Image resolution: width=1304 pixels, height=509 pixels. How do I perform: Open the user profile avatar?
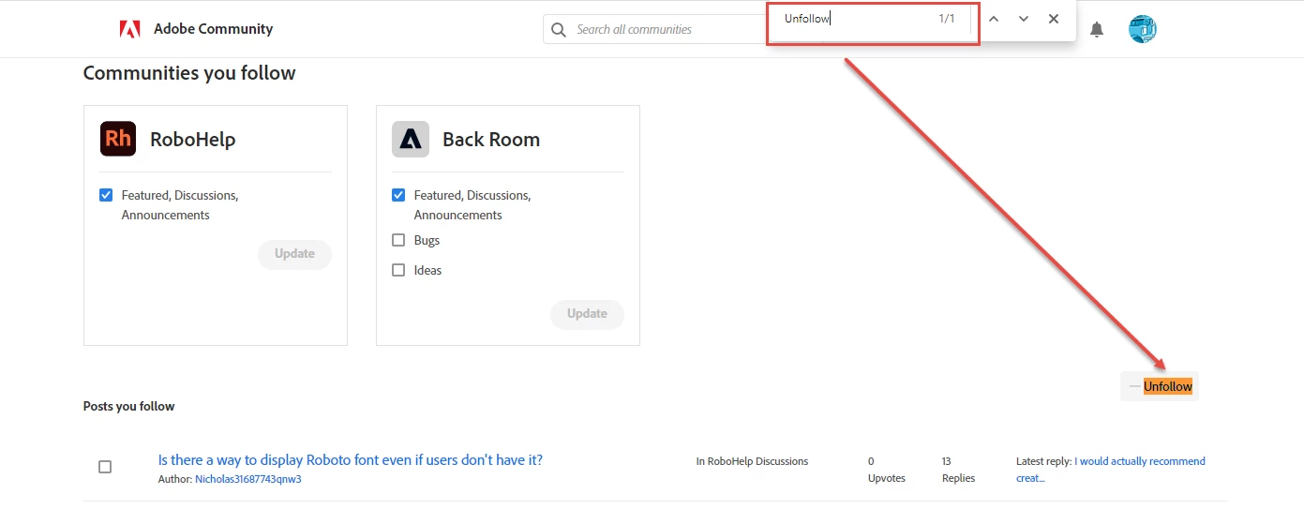tap(1142, 29)
